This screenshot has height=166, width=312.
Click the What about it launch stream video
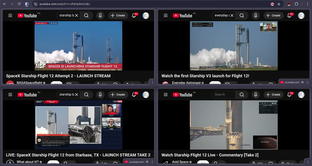[x=78, y=125]
